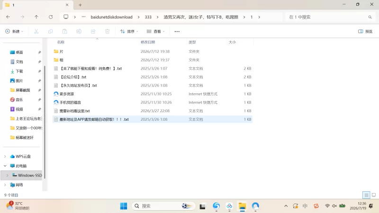Screen dimensions: 379x213
Task: Select file 【论坛介绍】.txt
Action: point(73,77)
